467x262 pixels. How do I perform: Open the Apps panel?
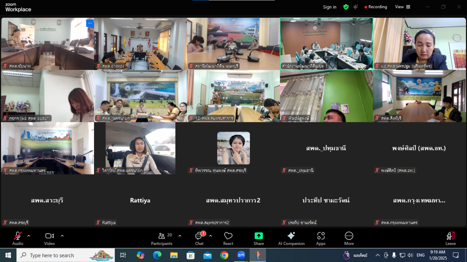click(321, 238)
